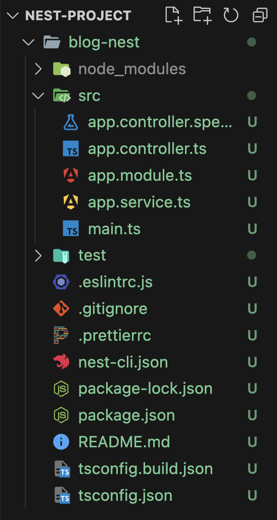The image size is (277, 520).
Task: Open package.json file
Action: [126, 415]
